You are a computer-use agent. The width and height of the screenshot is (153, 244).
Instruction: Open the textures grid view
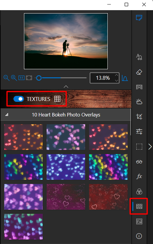(x=57, y=99)
